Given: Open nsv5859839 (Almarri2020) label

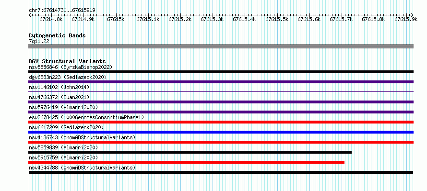Looking at the screenshot, I should tap(63, 147).
